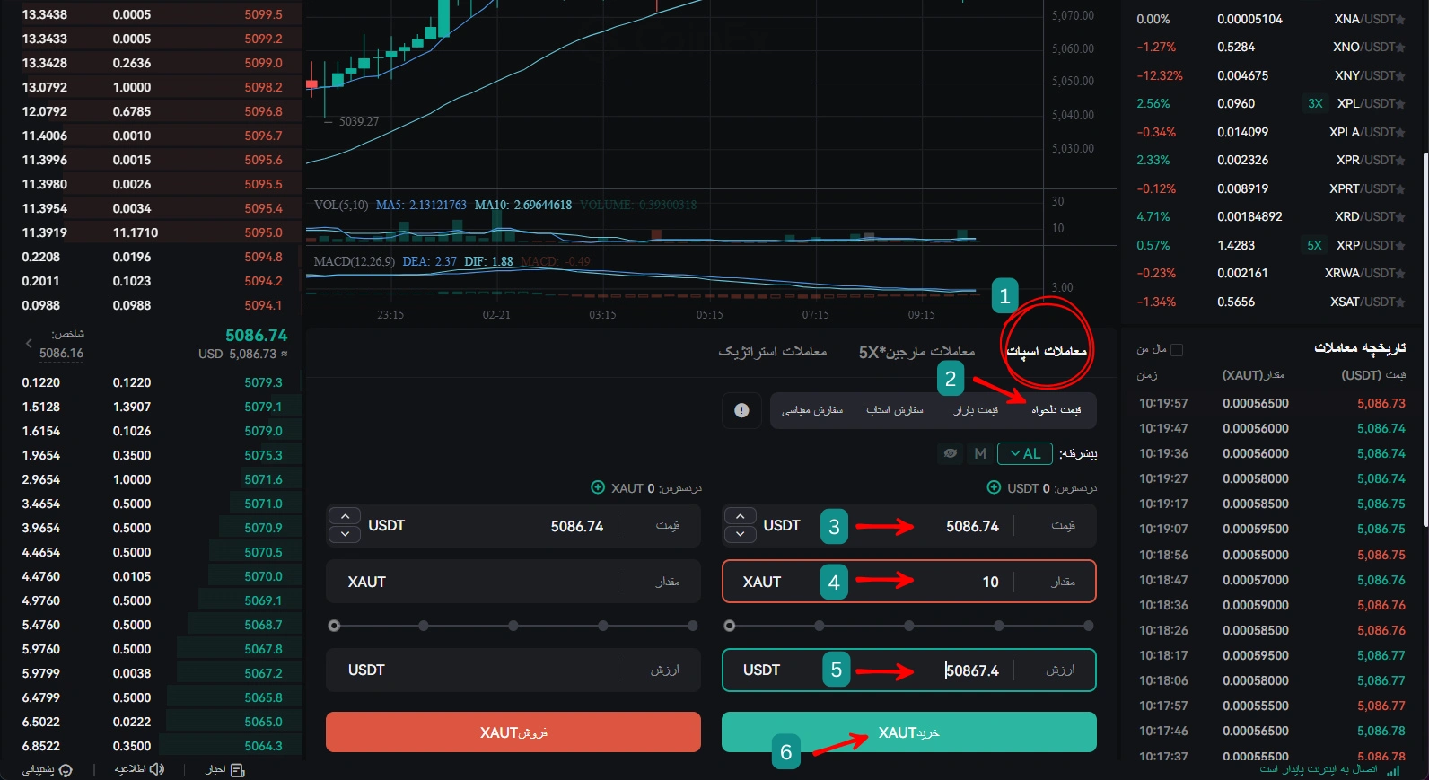
Task: Open the support chat icon in footer
Action: (66, 770)
